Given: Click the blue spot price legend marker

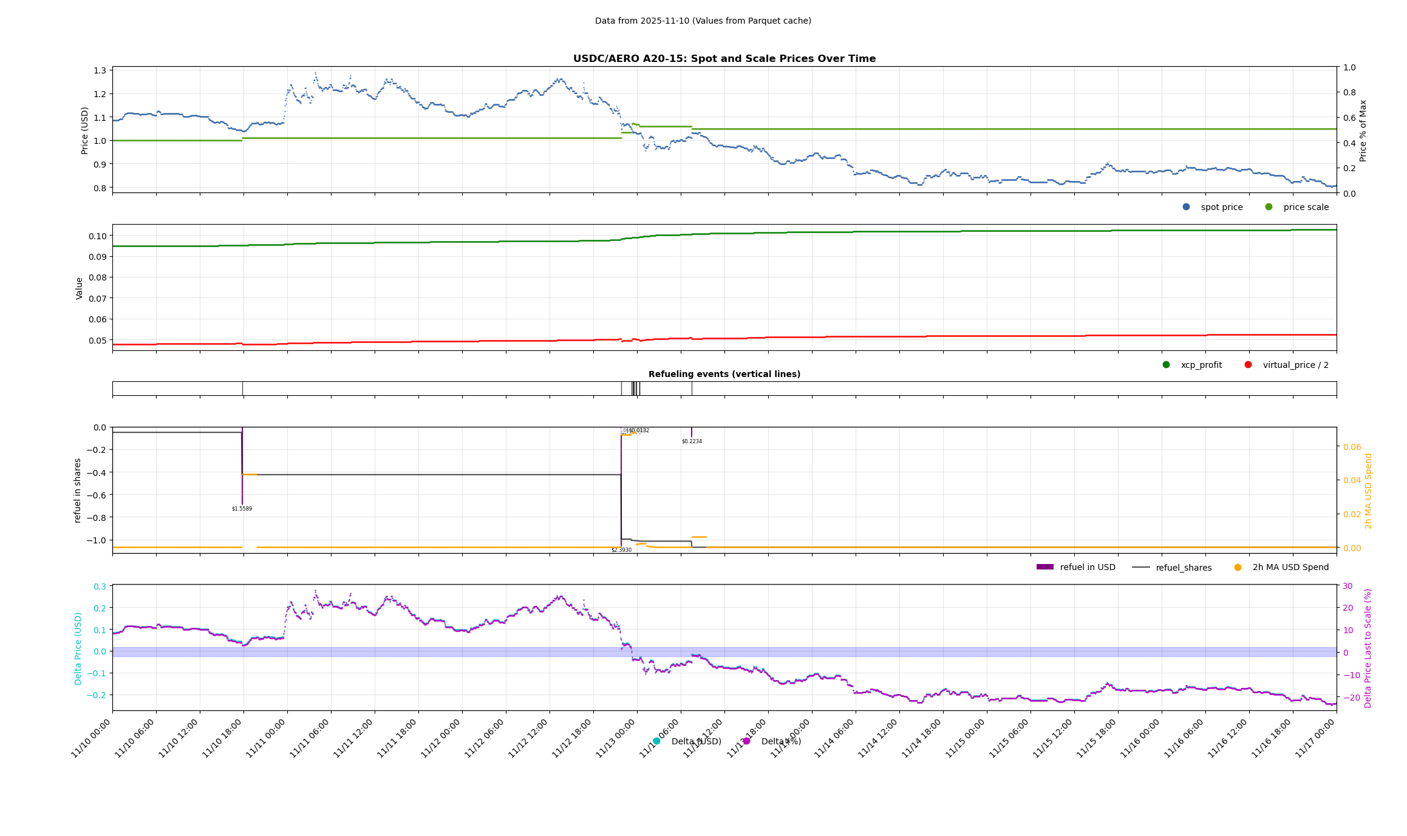Looking at the screenshot, I should [1186, 207].
